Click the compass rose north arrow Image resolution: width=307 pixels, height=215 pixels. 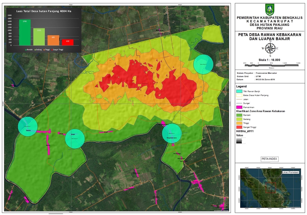[x=270, y=48]
